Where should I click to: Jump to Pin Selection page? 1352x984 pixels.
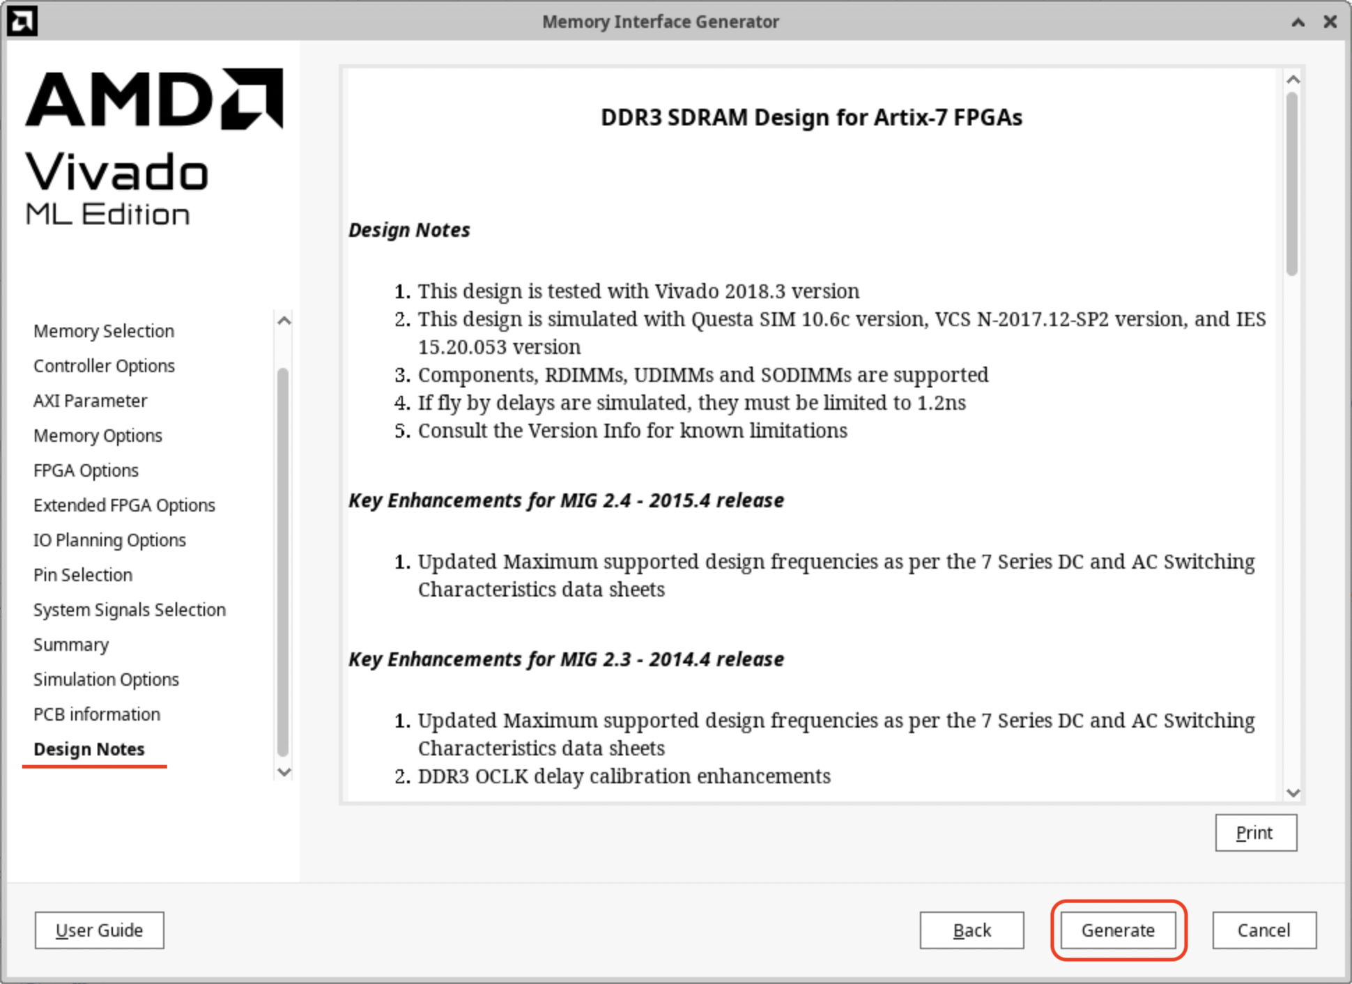[x=83, y=575]
